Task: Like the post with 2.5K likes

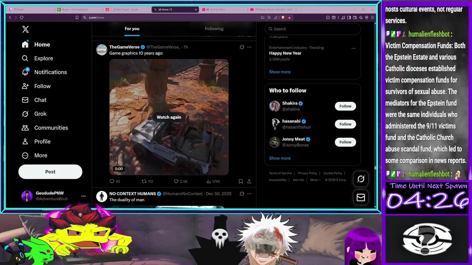Action: (x=181, y=181)
